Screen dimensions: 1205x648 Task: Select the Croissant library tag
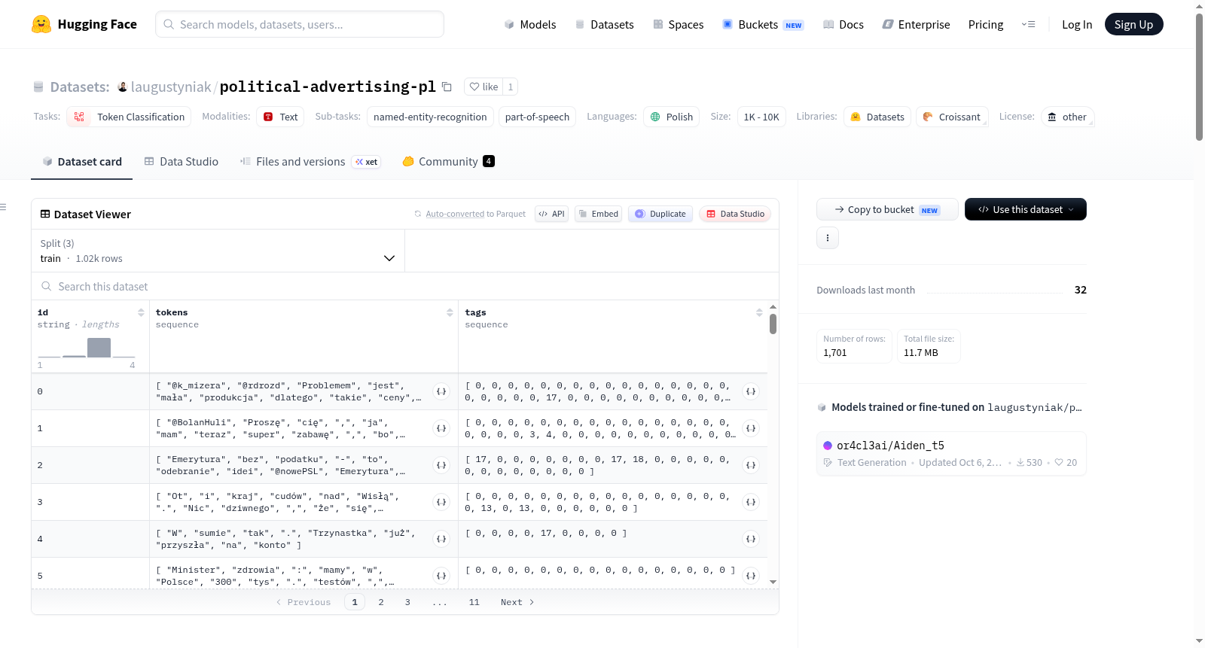coord(952,117)
